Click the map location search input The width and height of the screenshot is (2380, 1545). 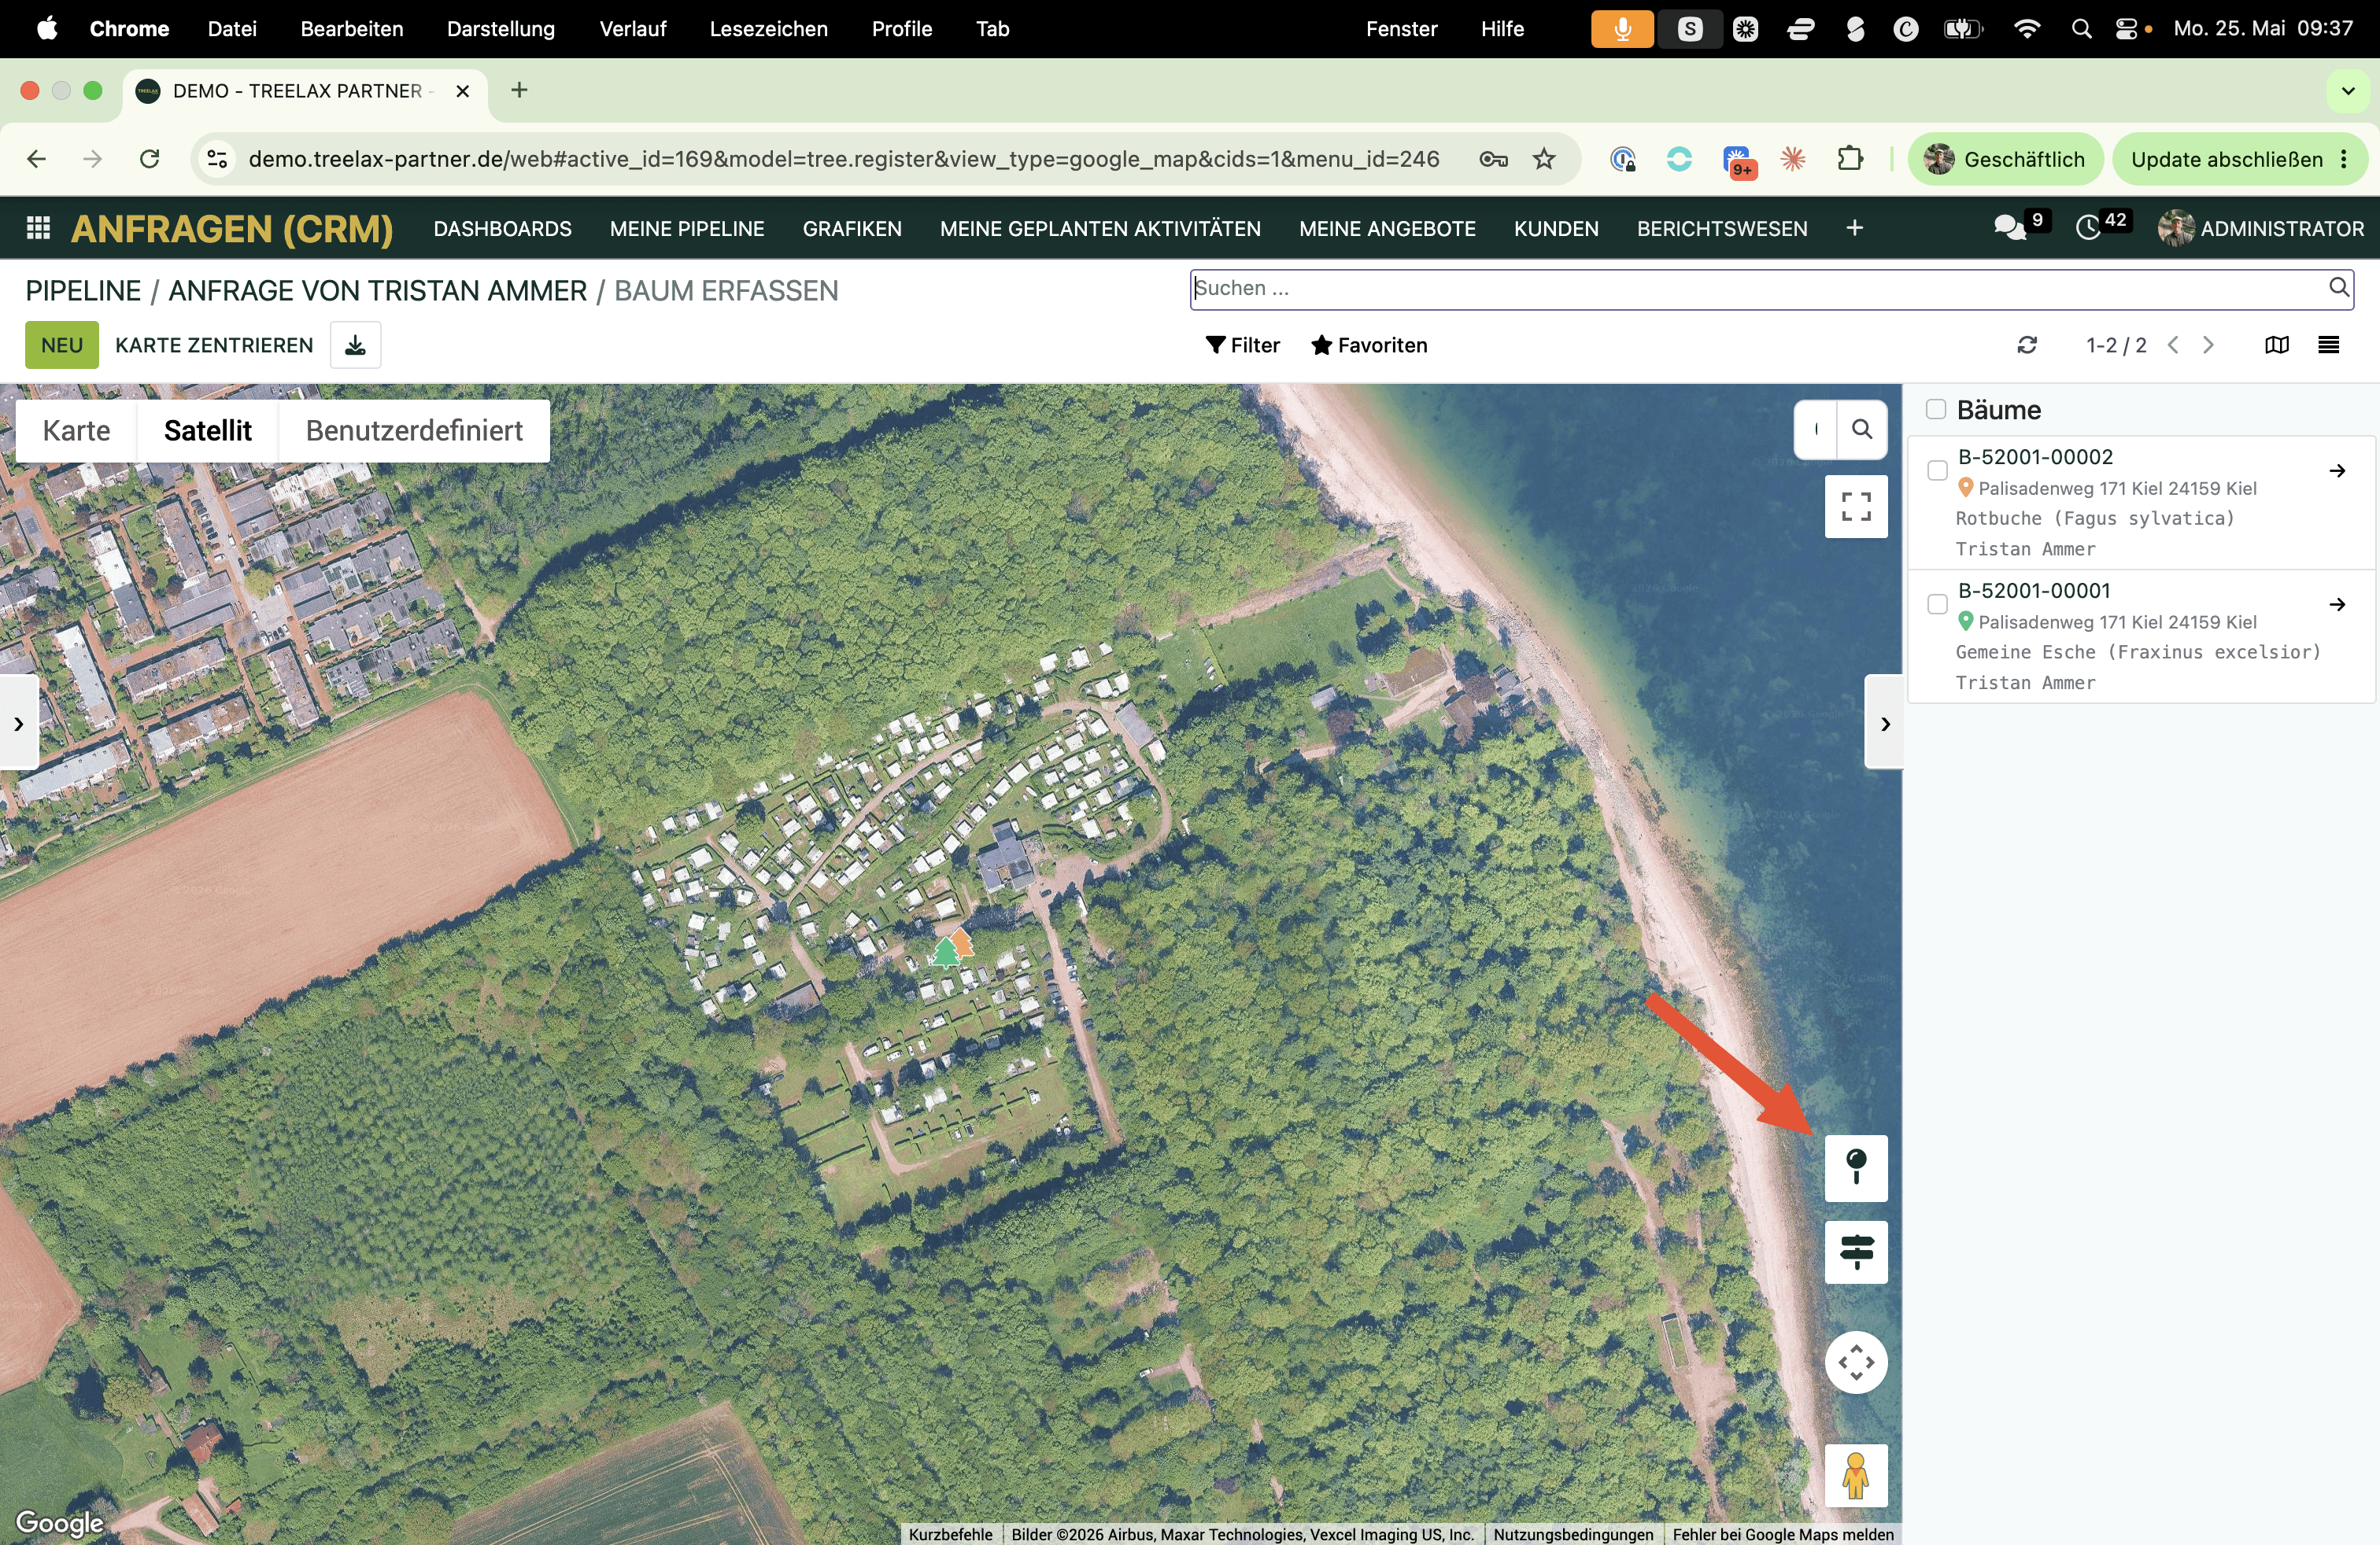[1816, 429]
